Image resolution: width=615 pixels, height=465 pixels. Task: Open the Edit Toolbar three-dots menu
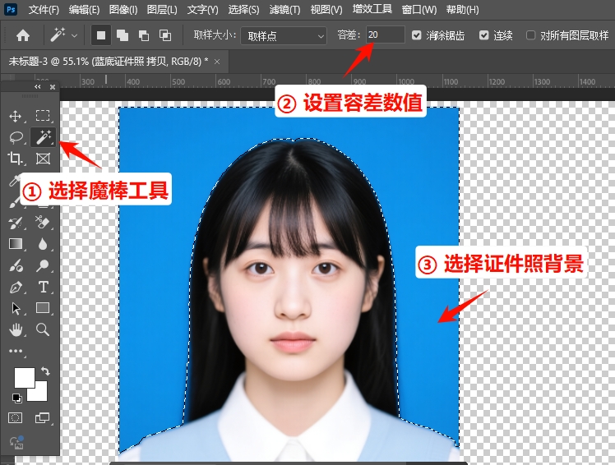16,351
